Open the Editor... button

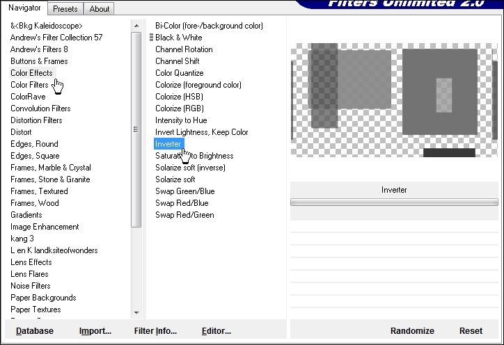pyautogui.click(x=216, y=331)
